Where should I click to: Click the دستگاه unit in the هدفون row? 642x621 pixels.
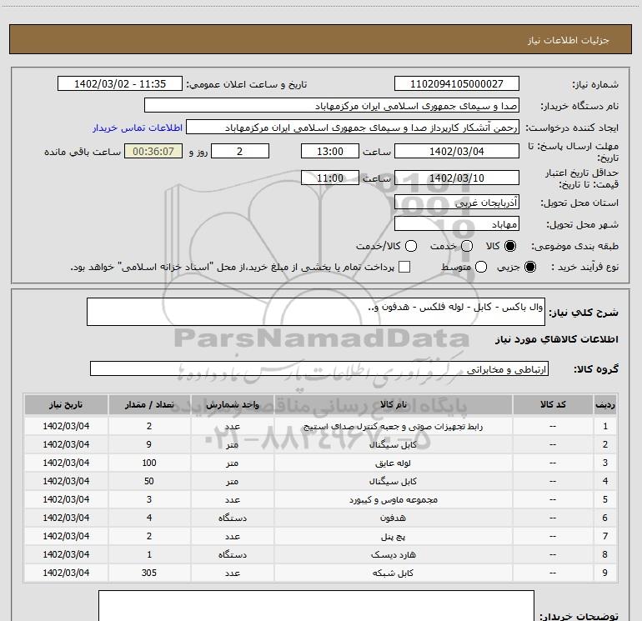[x=232, y=518]
